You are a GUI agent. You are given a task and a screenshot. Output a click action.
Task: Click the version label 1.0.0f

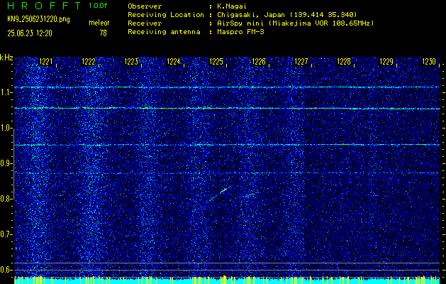[98, 6]
